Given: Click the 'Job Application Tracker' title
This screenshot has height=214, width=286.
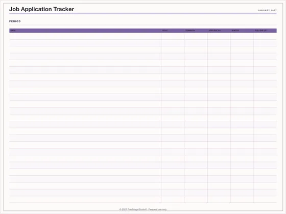Looking at the screenshot, I should point(41,9).
